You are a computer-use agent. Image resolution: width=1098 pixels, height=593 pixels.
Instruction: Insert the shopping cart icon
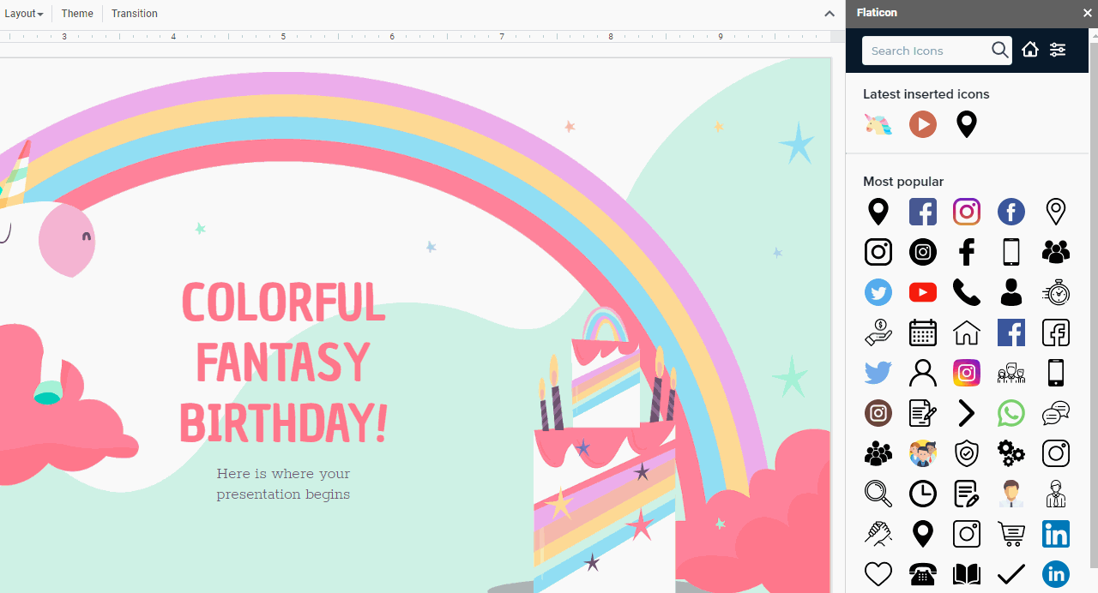tap(1011, 534)
